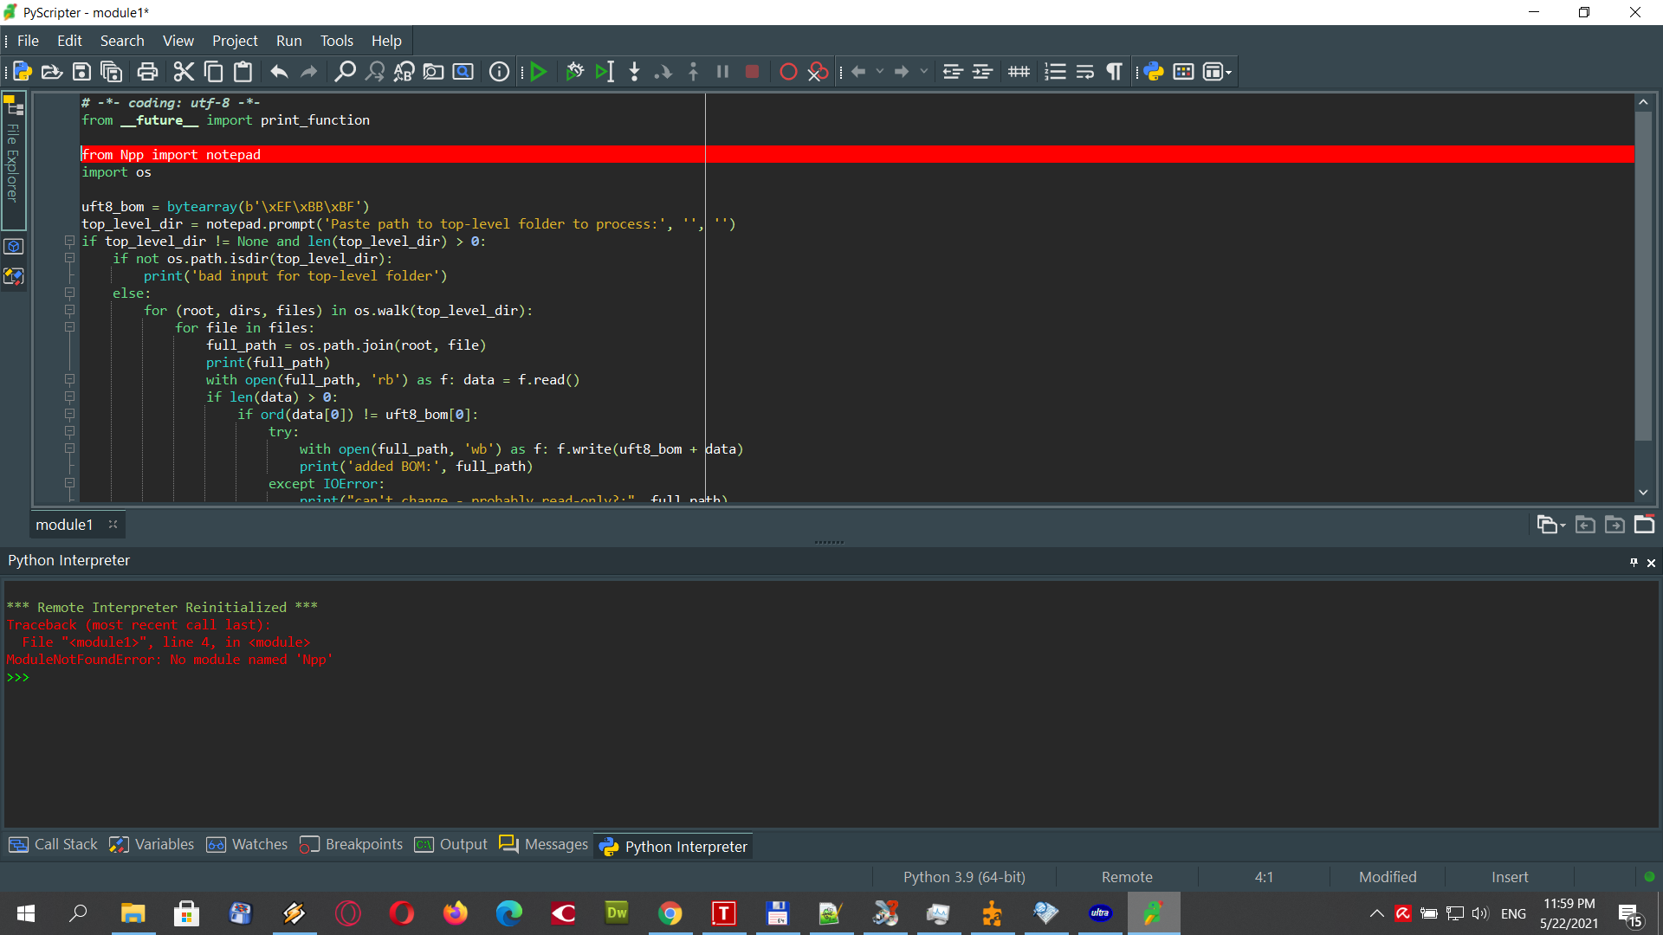Viewport: 1663px width, 935px height.
Task: Open the Run menu
Action: (288, 41)
